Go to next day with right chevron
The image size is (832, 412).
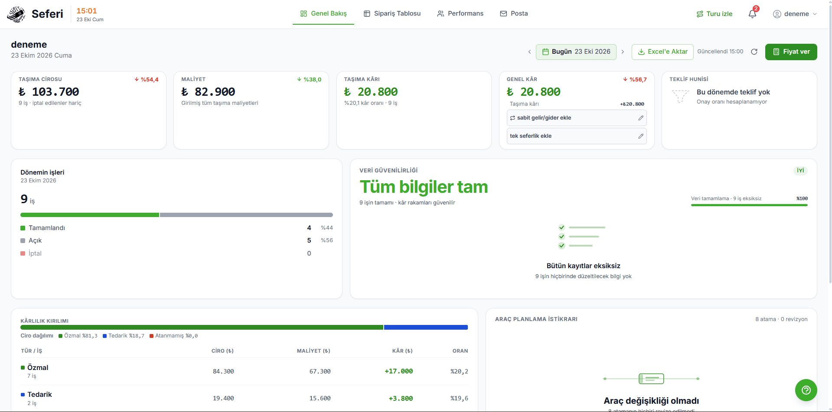click(x=623, y=52)
